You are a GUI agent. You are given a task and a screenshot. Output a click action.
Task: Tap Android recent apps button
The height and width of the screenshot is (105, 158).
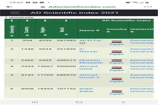35,102
